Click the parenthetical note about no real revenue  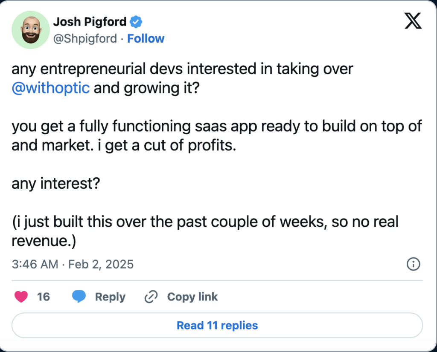pyautogui.click(x=205, y=231)
